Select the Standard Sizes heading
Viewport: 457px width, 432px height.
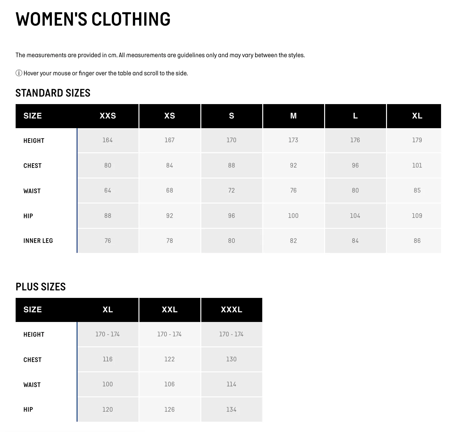53,93
